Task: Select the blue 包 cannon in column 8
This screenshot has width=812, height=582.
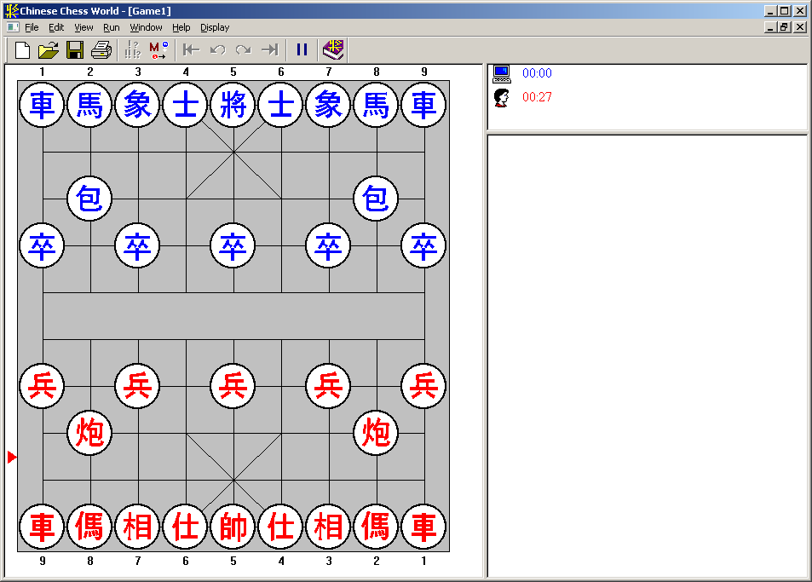Action: pos(376,199)
